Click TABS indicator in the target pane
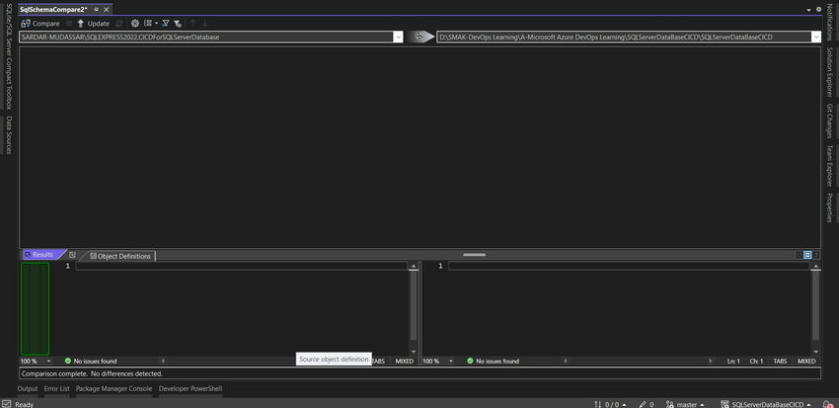 (x=780, y=361)
